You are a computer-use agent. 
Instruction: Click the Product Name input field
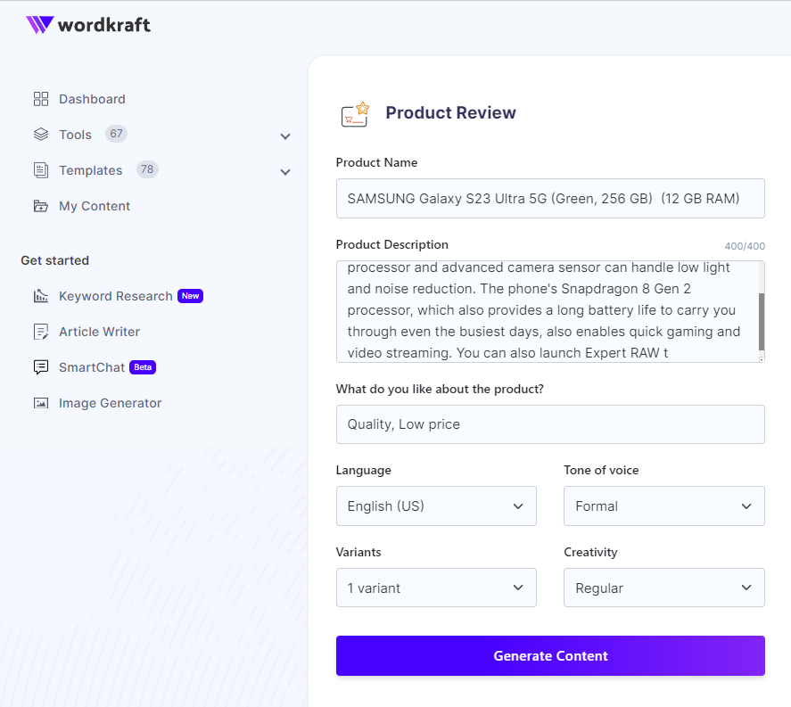[x=550, y=198]
